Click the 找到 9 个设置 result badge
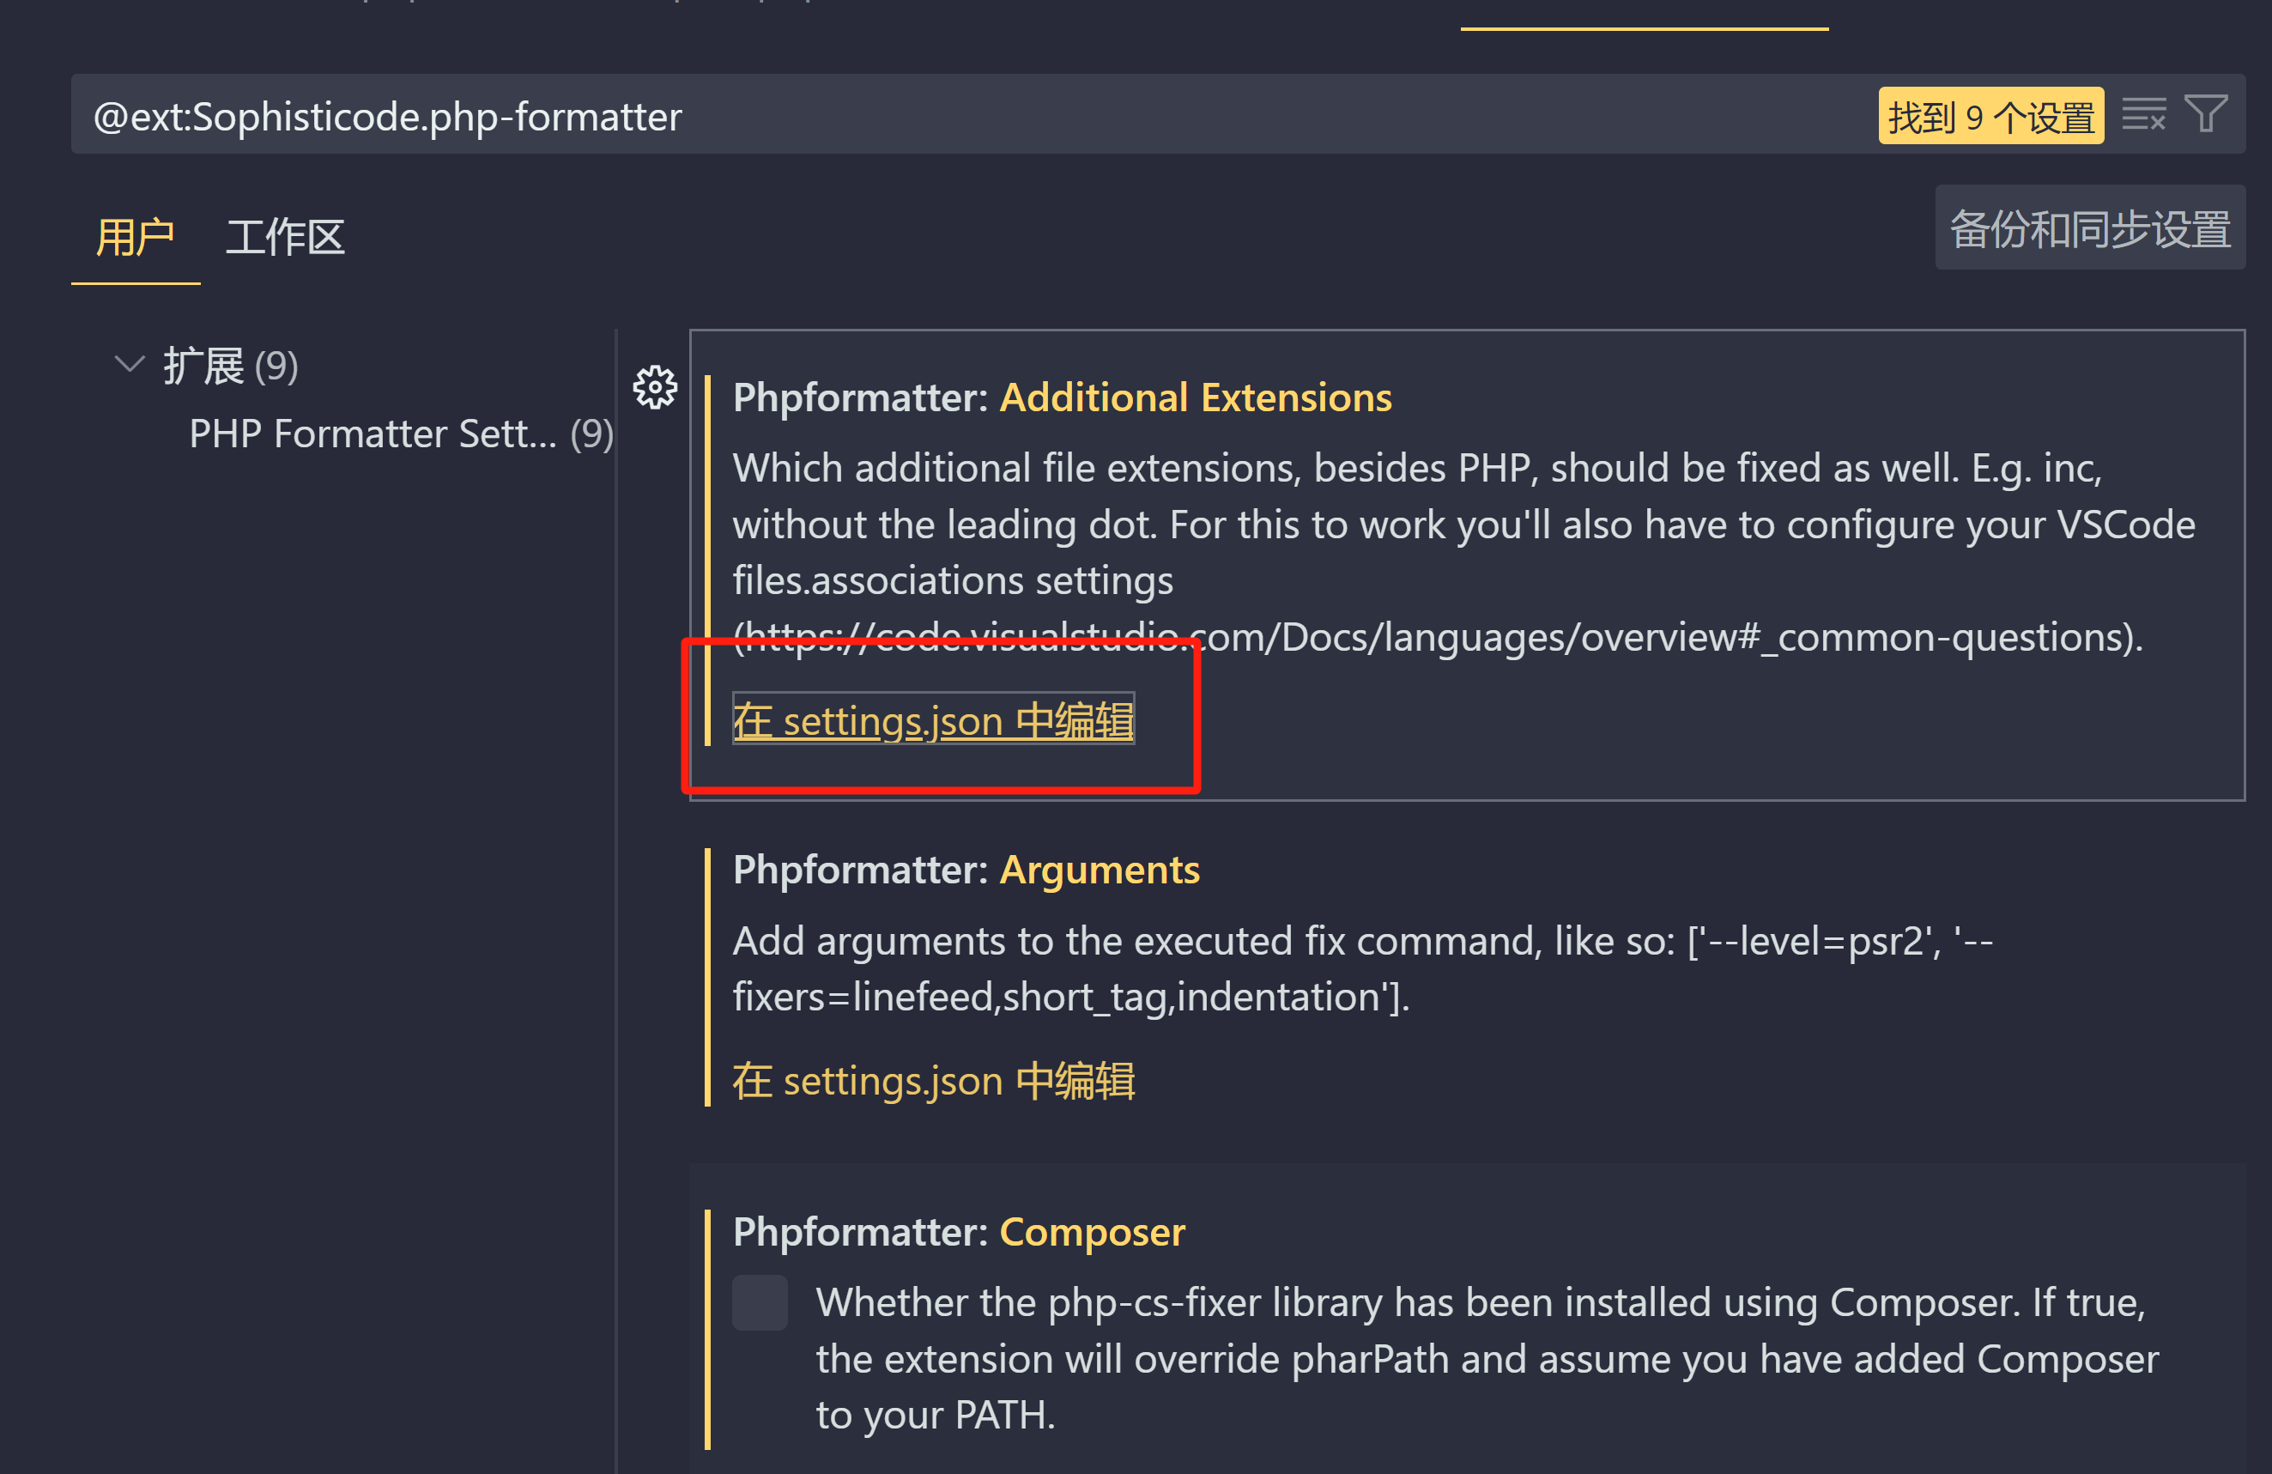Screen dimensions: 2272x1474 tap(1990, 117)
